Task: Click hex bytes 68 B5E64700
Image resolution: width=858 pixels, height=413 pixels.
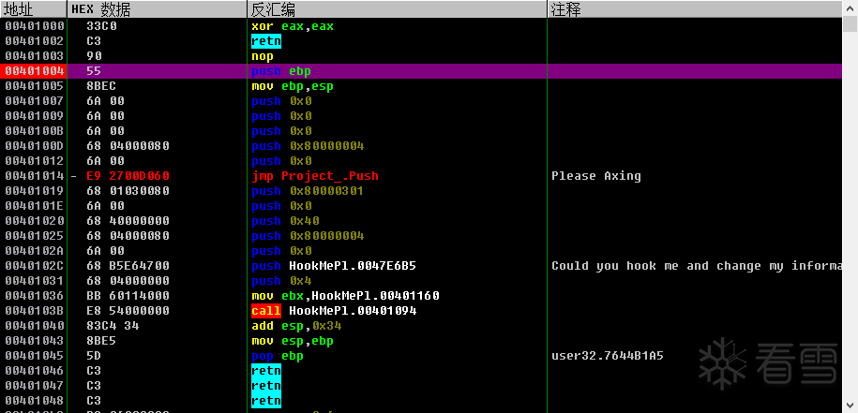Action: tap(128, 266)
